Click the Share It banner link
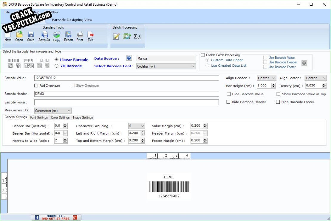 click(56, 217)
